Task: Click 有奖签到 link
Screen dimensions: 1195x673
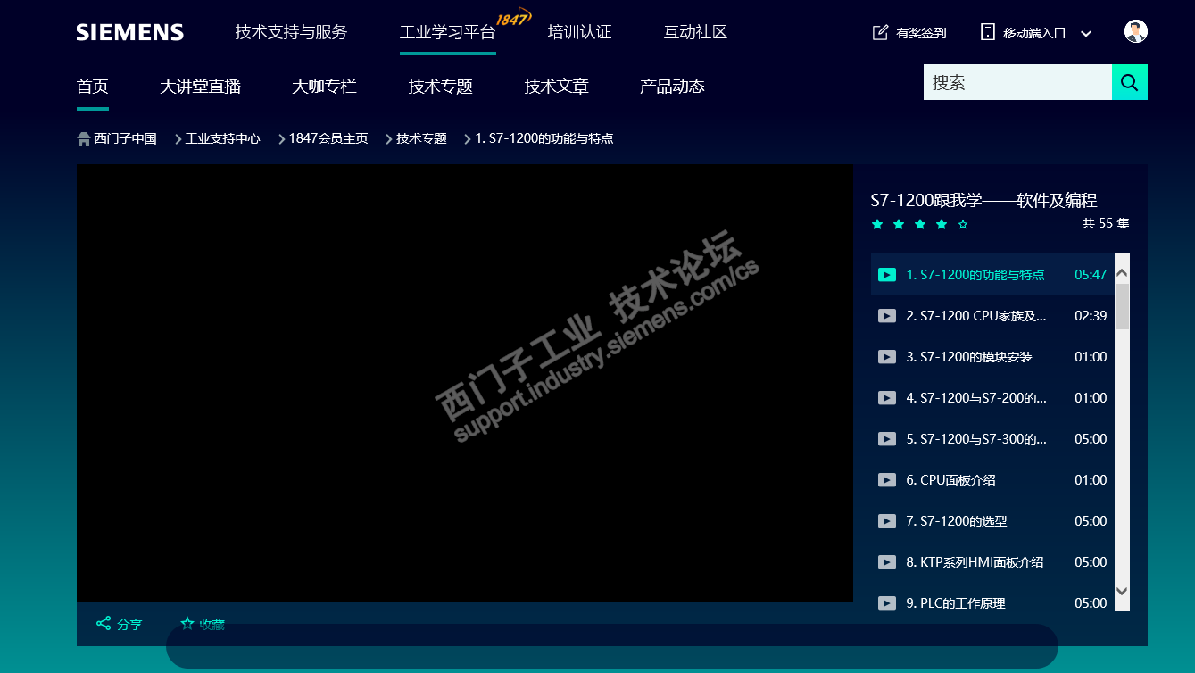Action: [922, 33]
